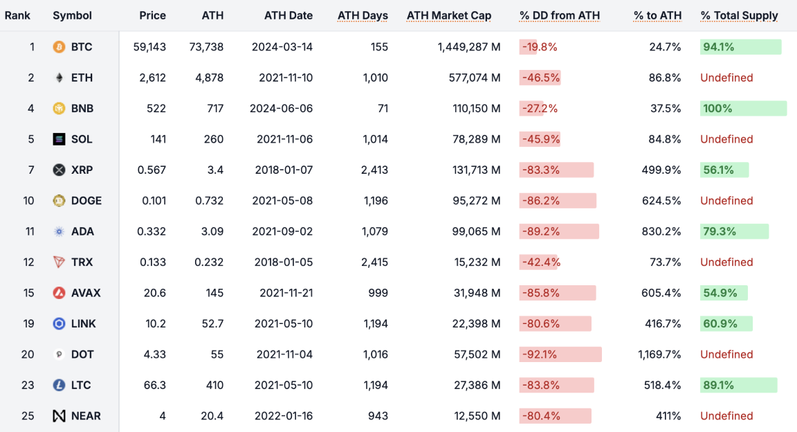Select the Dogecoin (DOGE) logo
The image size is (797, 432).
click(58, 201)
